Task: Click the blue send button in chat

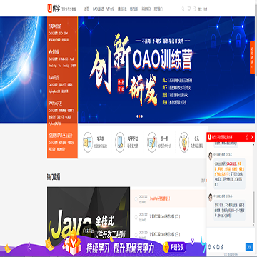Action: 249,247
